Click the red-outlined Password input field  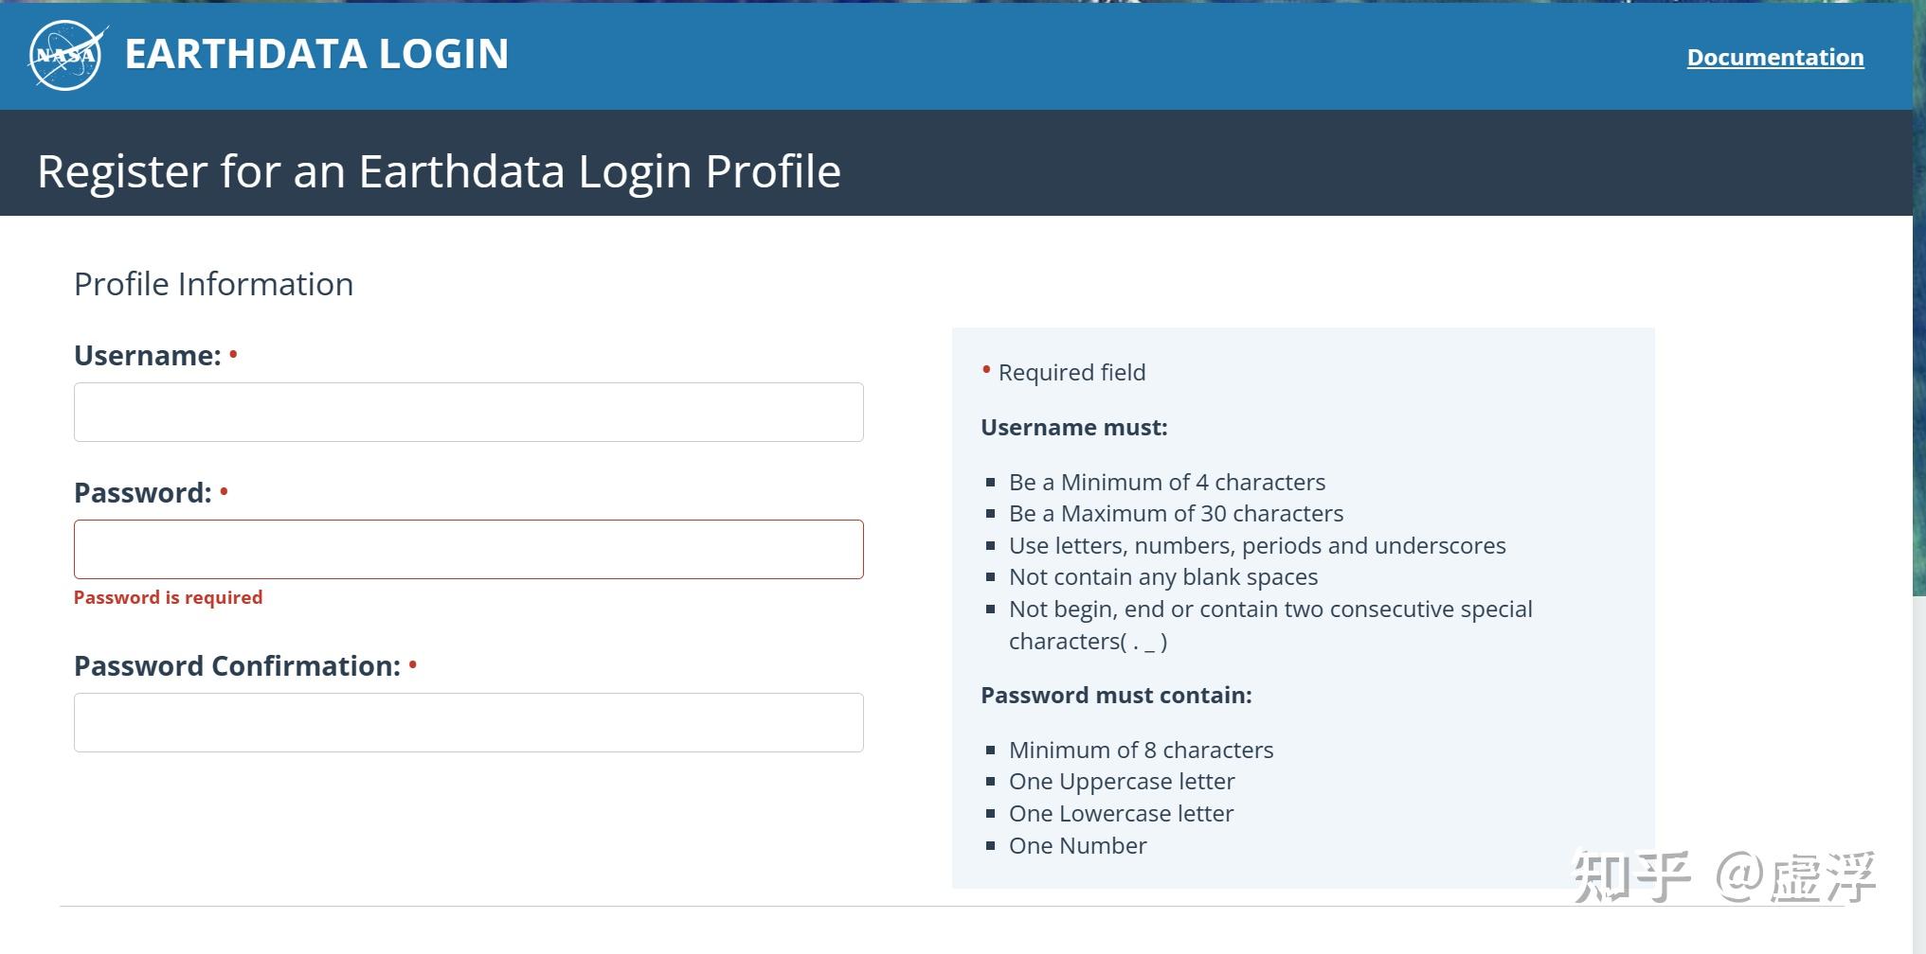pyautogui.click(x=468, y=550)
